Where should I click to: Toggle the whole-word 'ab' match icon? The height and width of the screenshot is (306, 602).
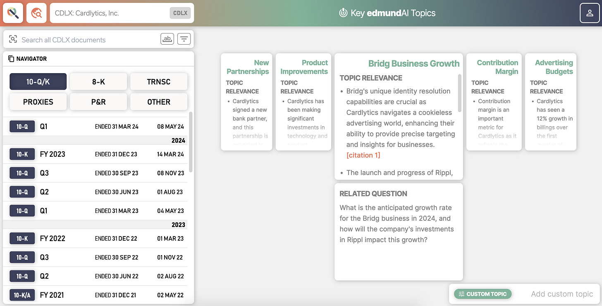click(167, 39)
